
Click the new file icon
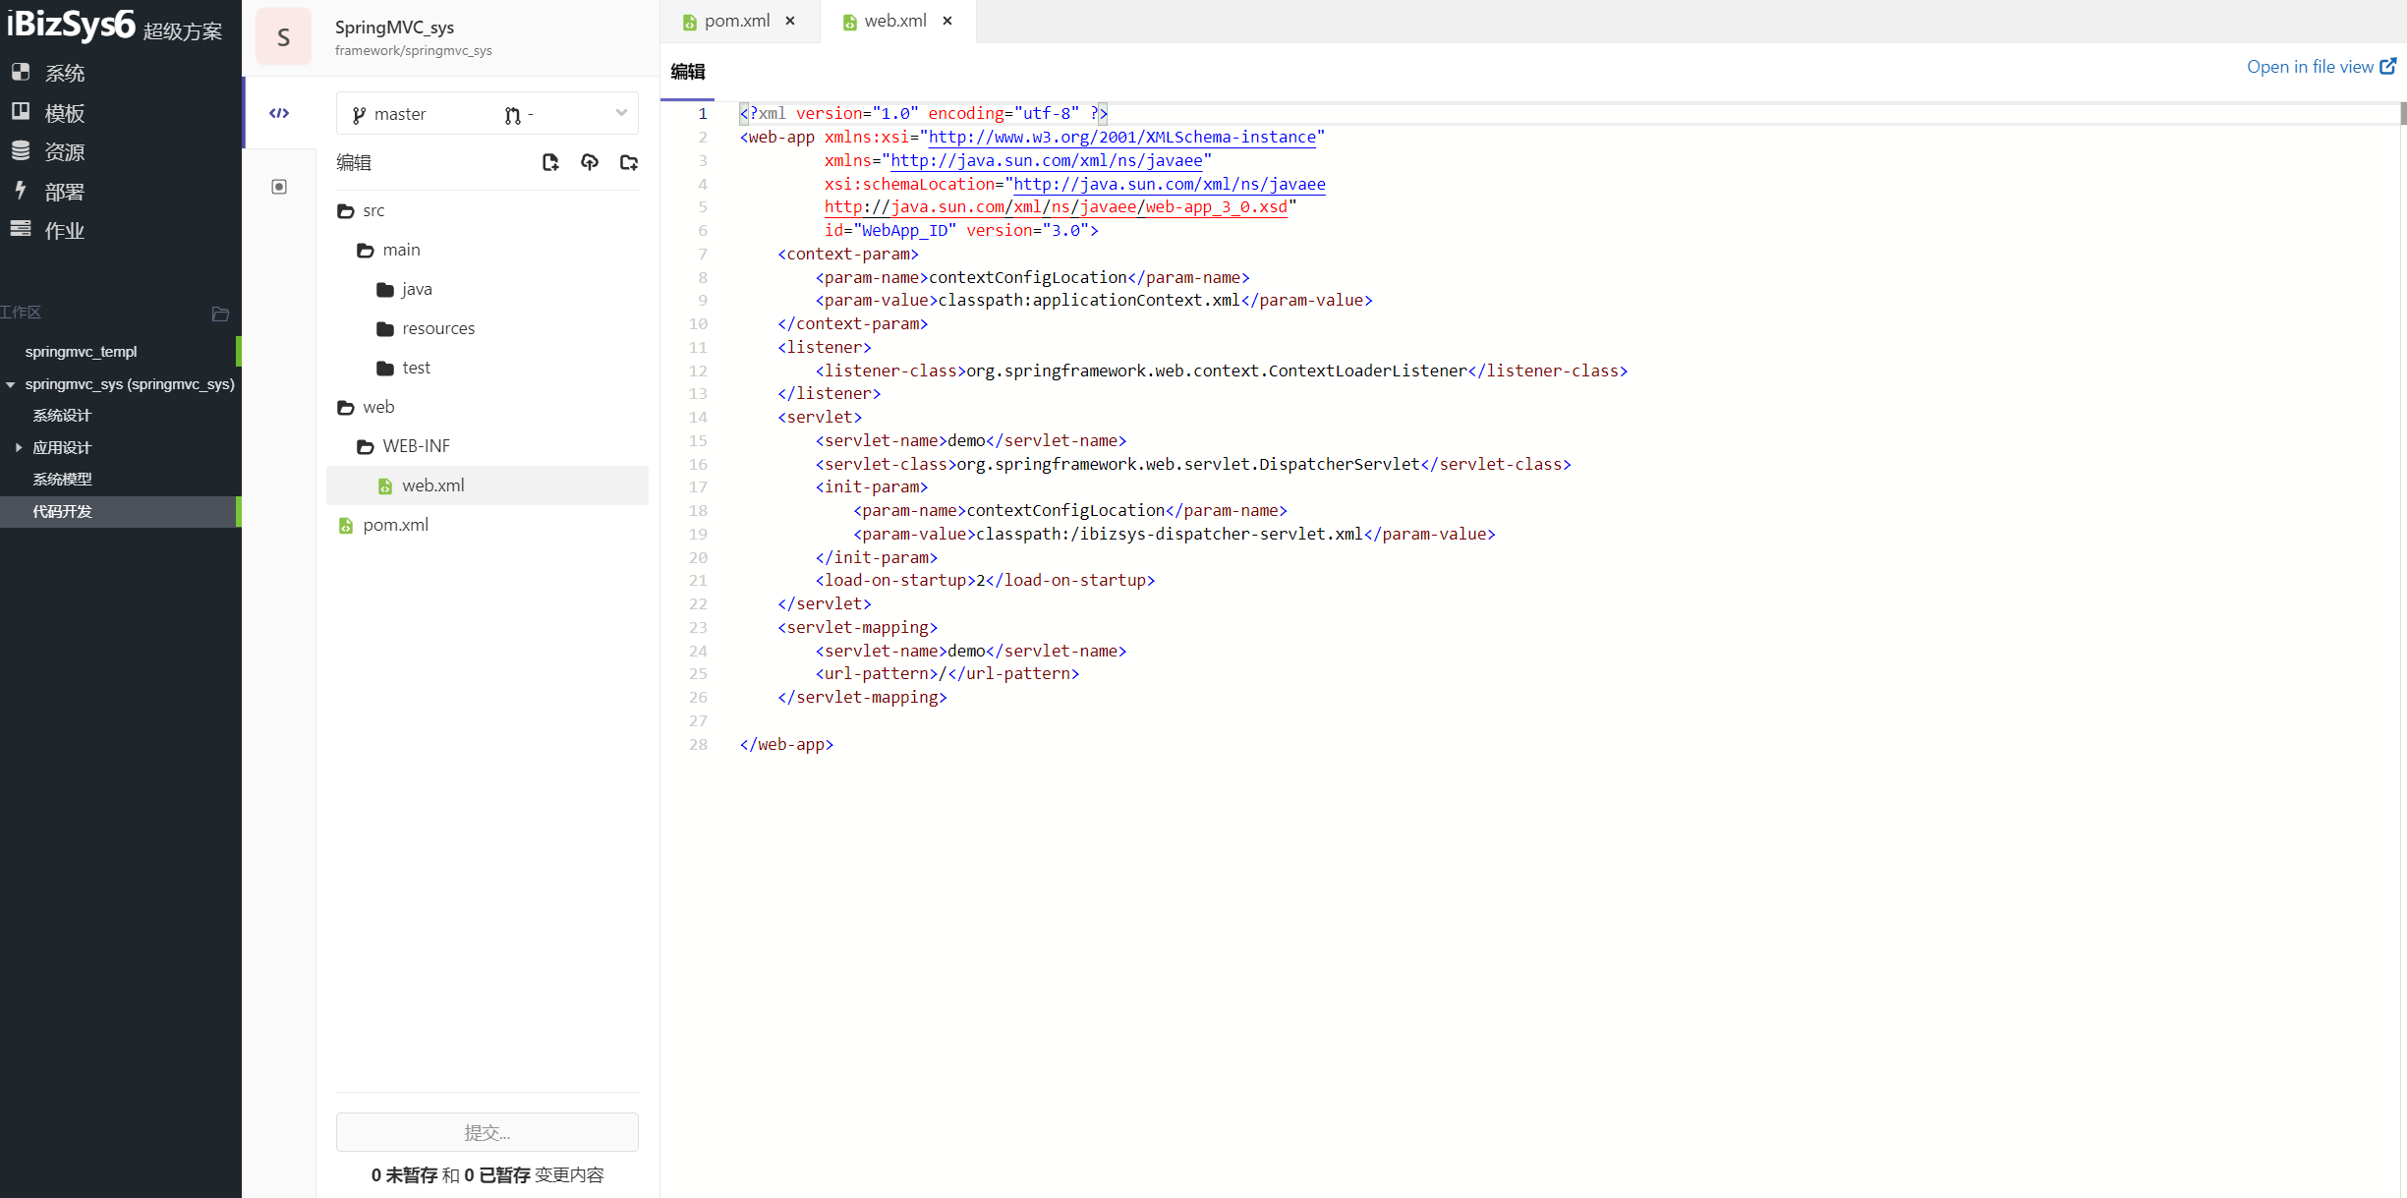550,162
